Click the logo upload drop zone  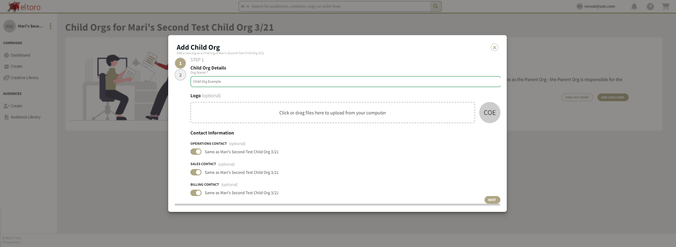coord(332,113)
